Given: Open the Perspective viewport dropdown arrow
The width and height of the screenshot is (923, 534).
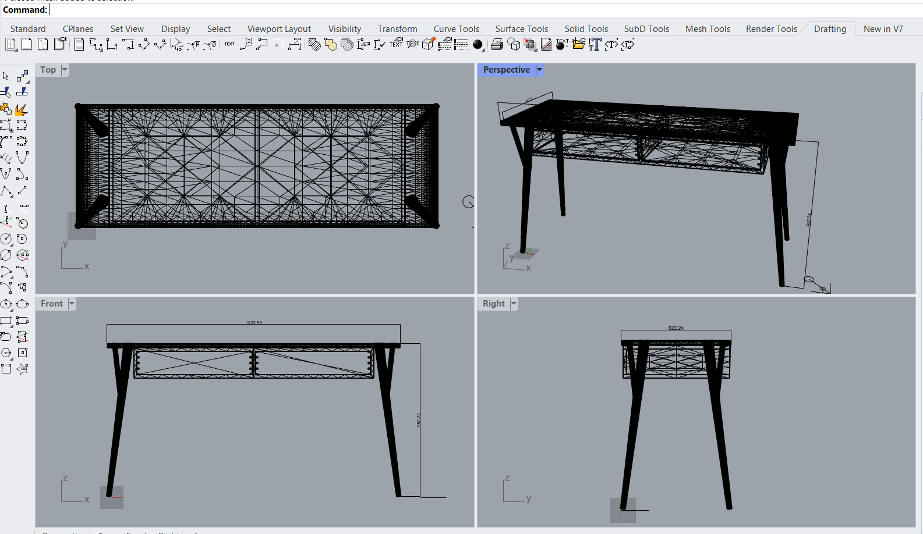Looking at the screenshot, I should point(539,70).
